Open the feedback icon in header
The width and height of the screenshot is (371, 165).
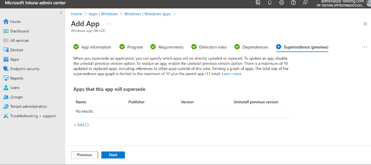tap(305, 3)
